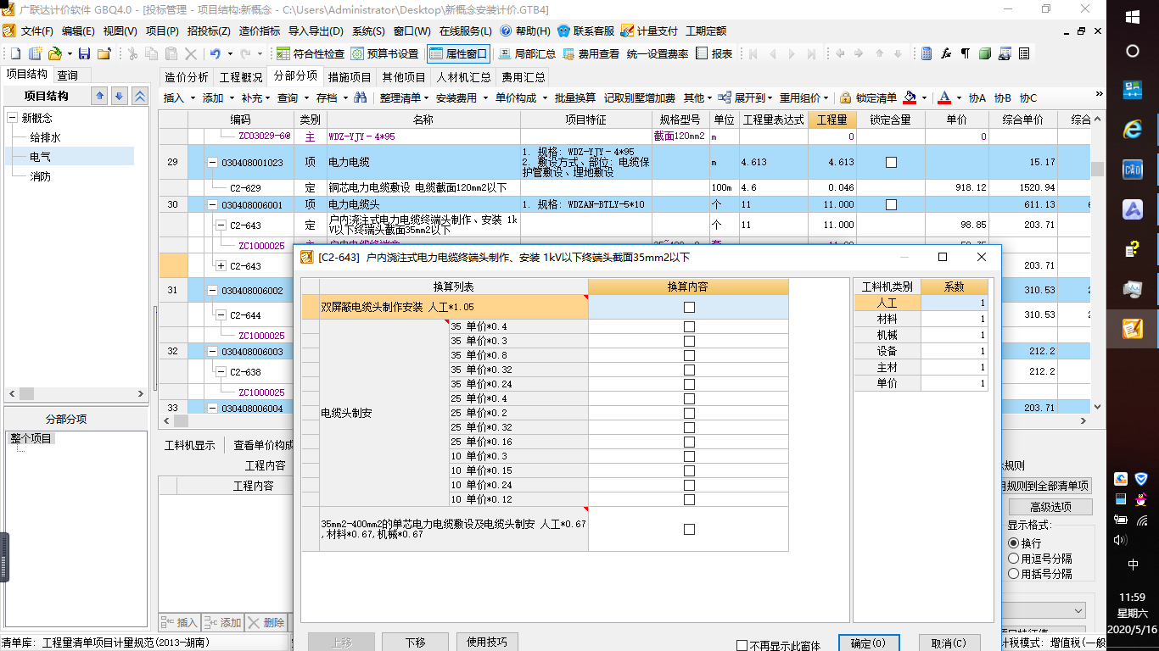The image size is (1159, 651).
Task: Click the calculator toolbar icon
Action: coord(927,53)
